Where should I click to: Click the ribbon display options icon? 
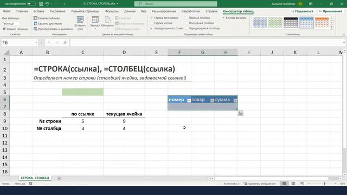coord(311,4)
